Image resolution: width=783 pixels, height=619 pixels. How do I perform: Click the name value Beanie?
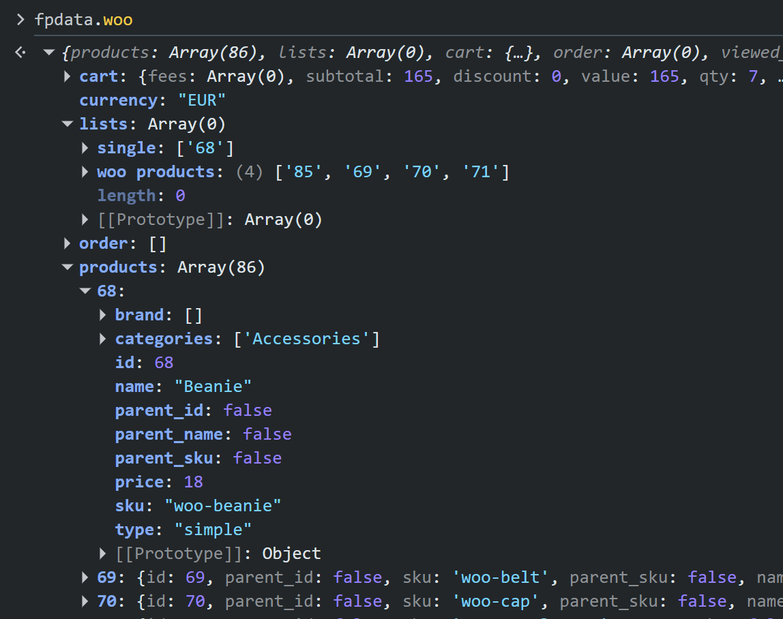click(213, 387)
